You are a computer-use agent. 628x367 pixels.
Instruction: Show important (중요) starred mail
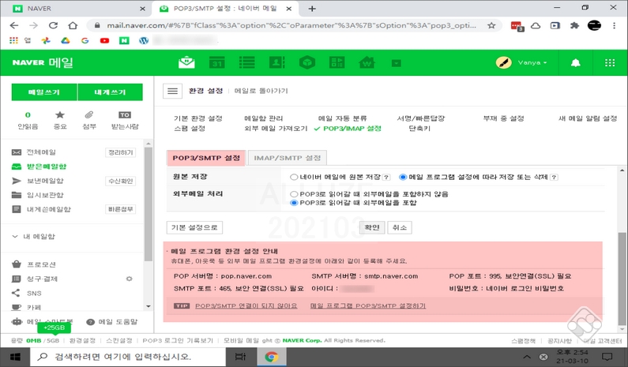[60, 120]
